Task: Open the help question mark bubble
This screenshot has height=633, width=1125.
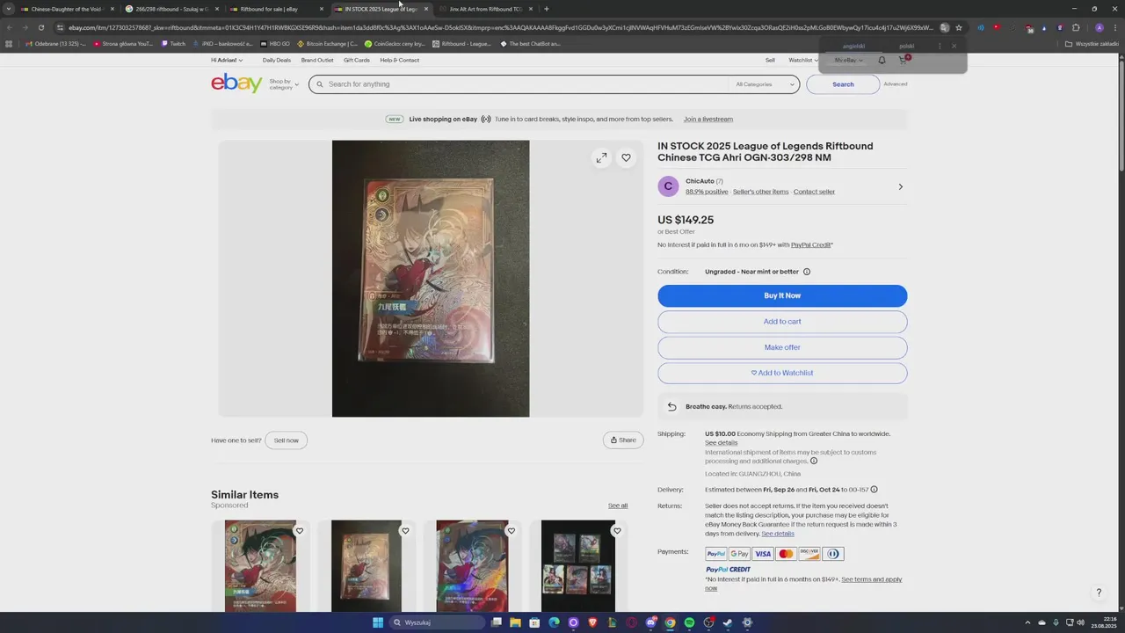Action: tap(1099, 593)
